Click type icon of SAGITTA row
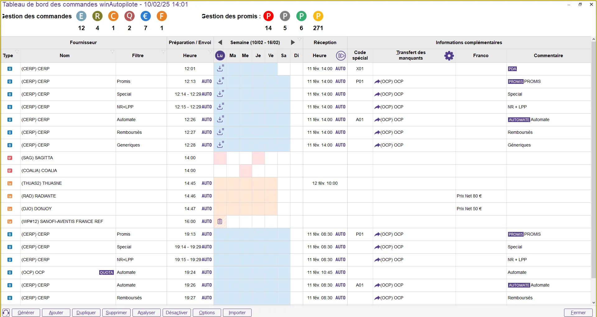Viewport: 597px width, 317px height. [x=10, y=158]
